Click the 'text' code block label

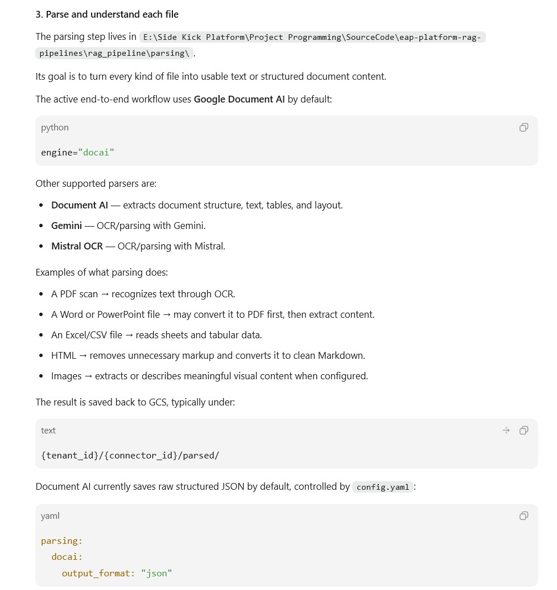48,431
